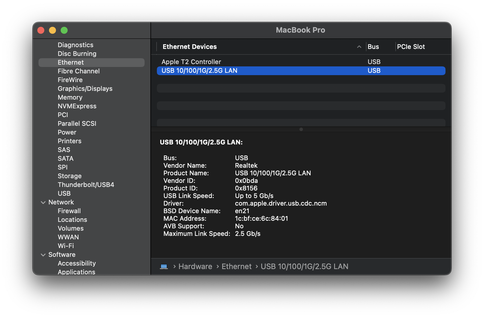Sort by the Bus column header
The height and width of the screenshot is (318, 484).
373,47
